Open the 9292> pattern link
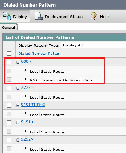 (27, 139)
